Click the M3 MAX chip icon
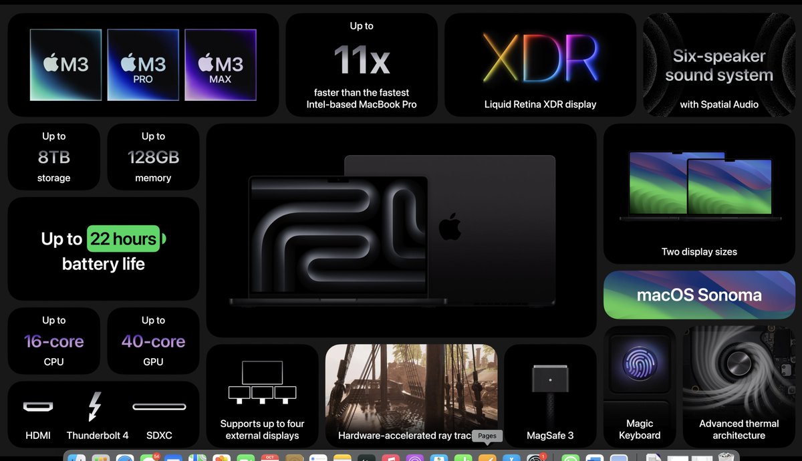The height and width of the screenshot is (461, 802). pyautogui.click(x=221, y=65)
